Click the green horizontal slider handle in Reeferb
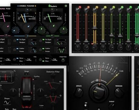Image resolution: width=139 pixels, height=110 pixels. point(52,35)
